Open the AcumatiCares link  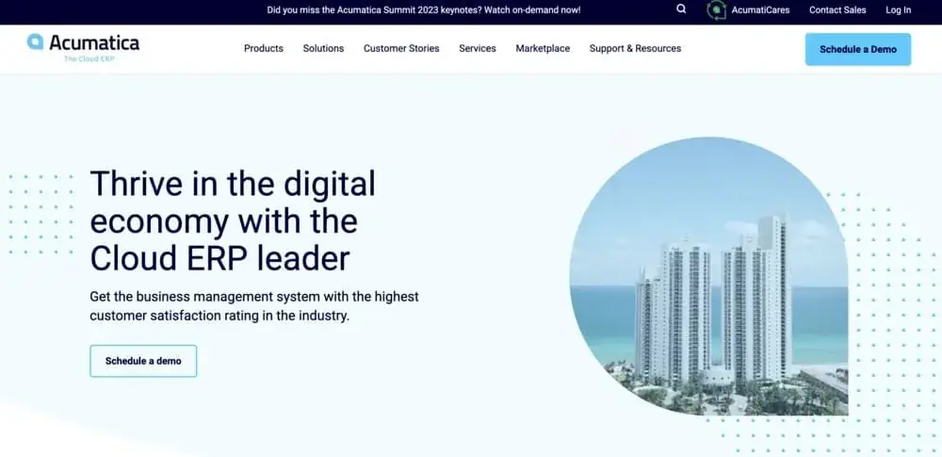coord(760,9)
